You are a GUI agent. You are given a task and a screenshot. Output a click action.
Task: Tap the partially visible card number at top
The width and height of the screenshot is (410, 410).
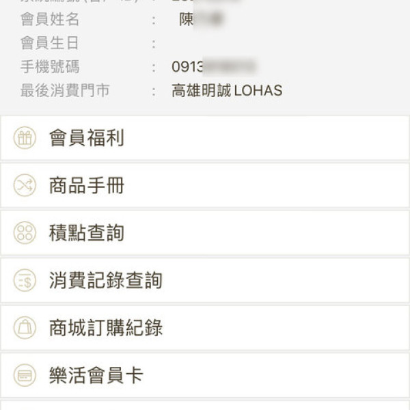click(x=205, y=2)
